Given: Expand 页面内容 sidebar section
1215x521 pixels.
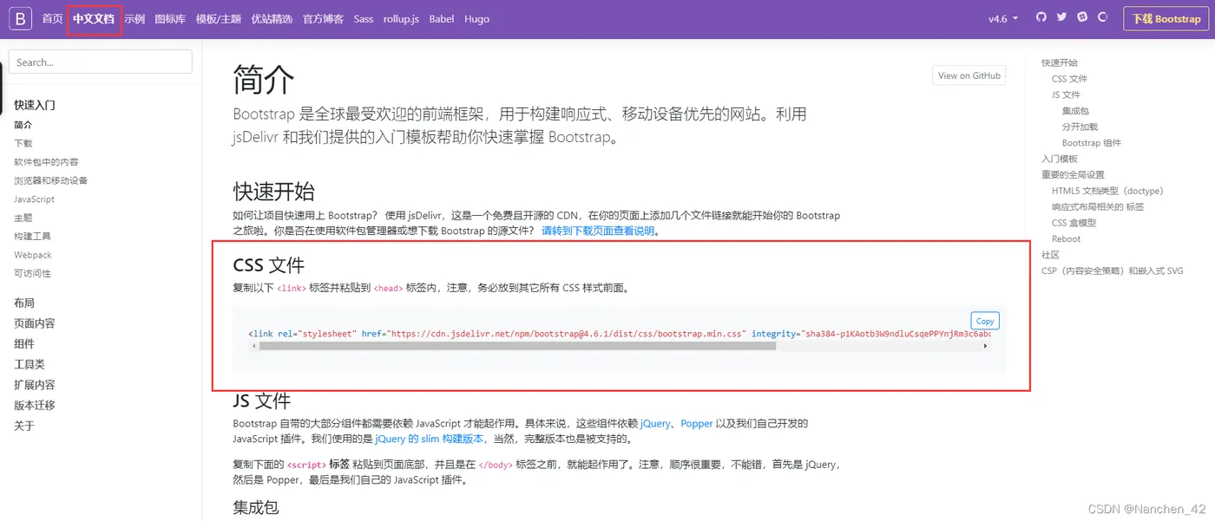Looking at the screenshot, I should (35, 323).
